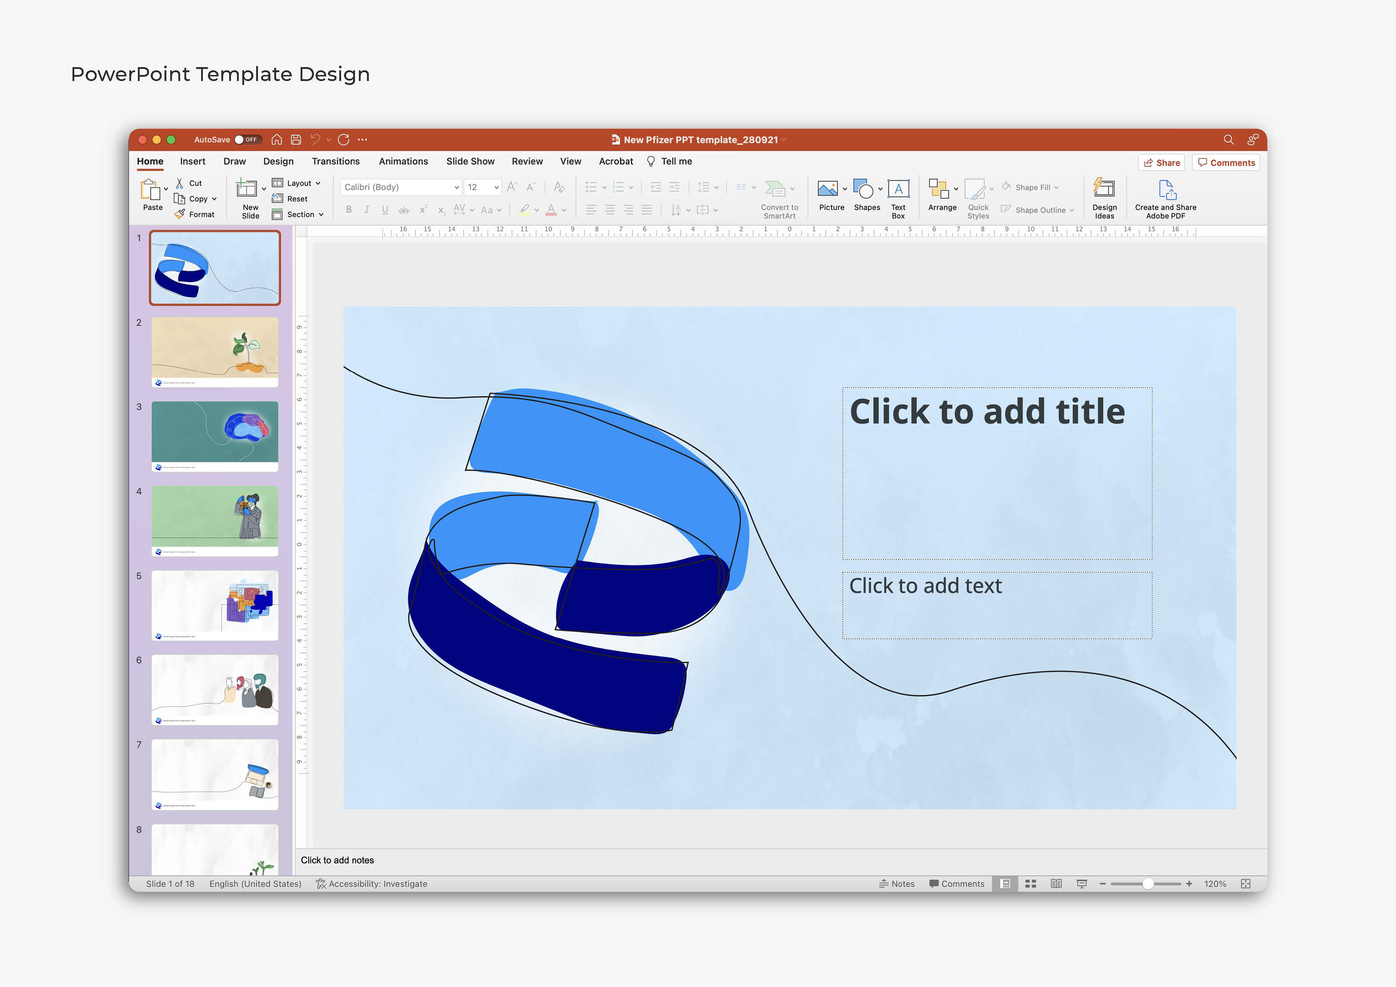Screen dimensions: 1396x987
Task: Increase list indent level
Action: click(674, 187)
